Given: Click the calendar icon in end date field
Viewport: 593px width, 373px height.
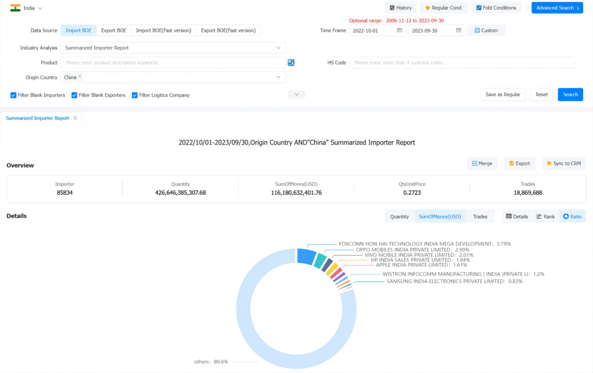Looking at the screenshot, I should coord(458,30).
